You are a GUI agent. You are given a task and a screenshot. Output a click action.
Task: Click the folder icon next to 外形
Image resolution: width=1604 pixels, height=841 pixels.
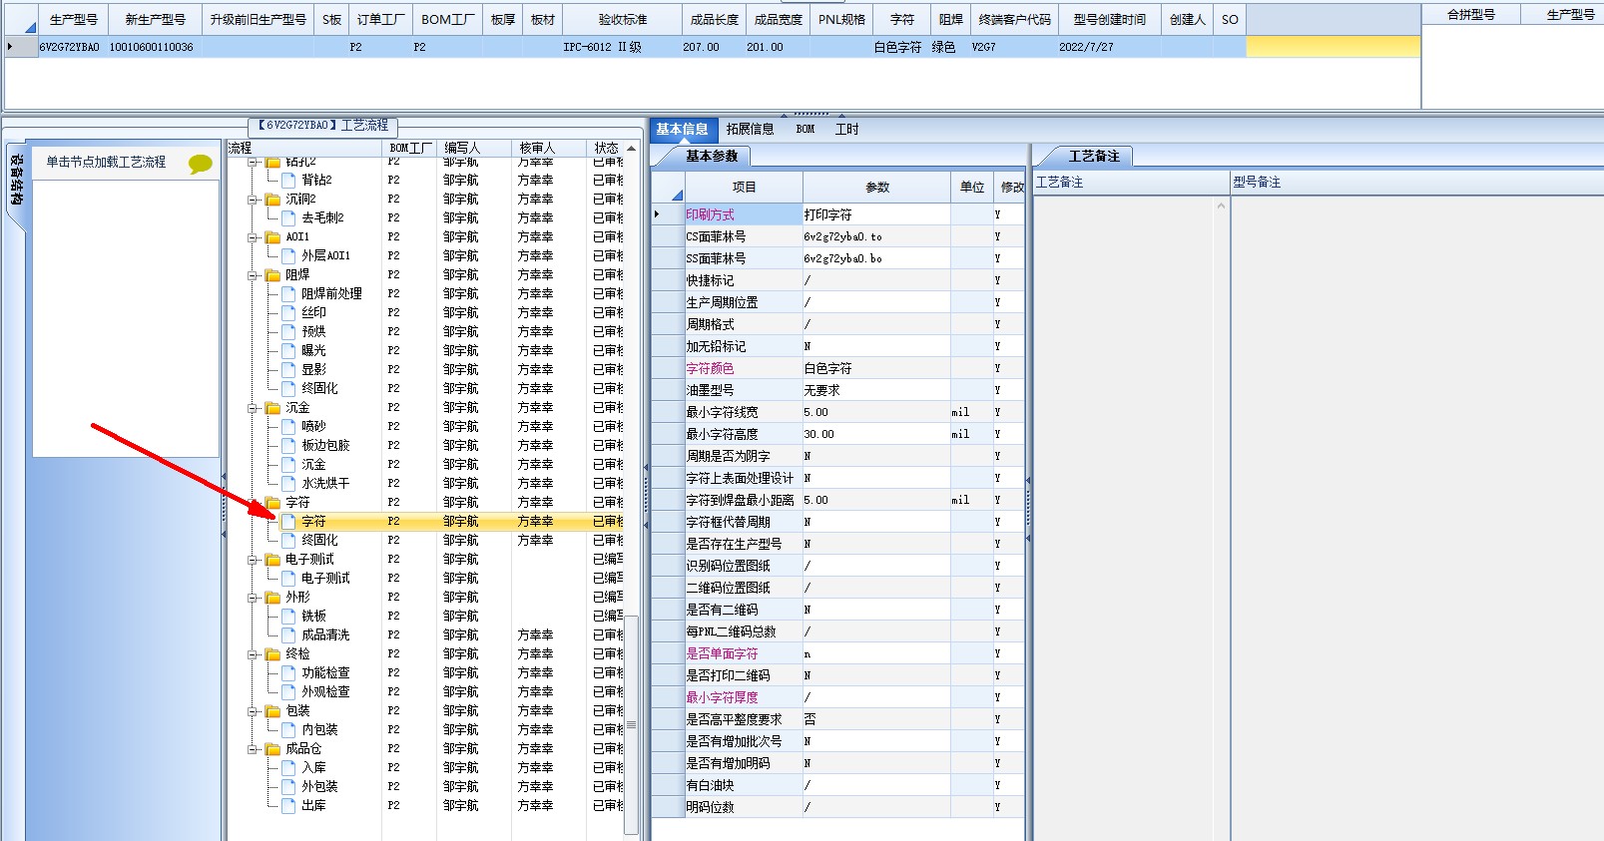tap(272, 598)
